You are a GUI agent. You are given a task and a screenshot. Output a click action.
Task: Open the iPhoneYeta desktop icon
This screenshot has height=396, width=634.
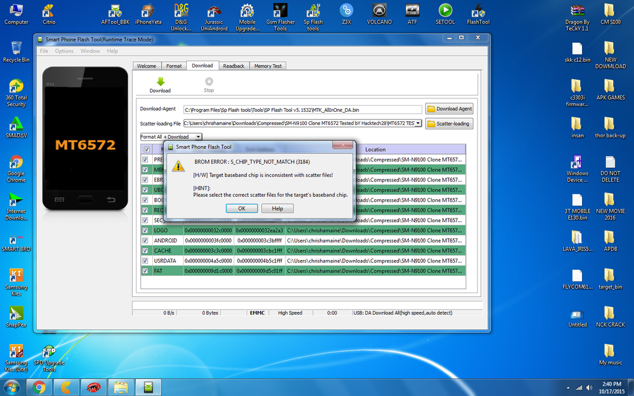pyautogui.click(x=148, y=15)
